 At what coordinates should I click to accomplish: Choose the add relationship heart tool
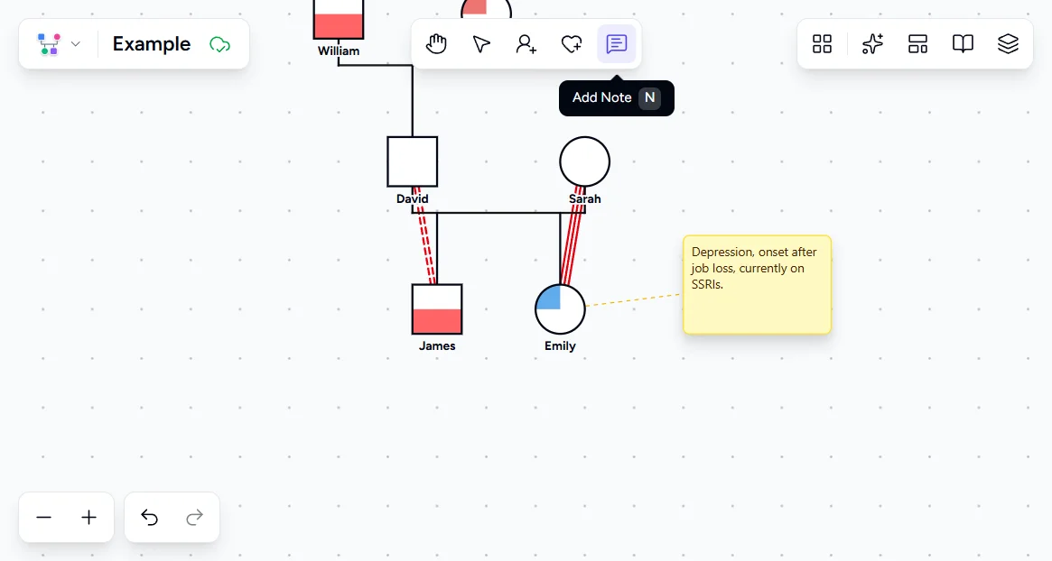pyautogui.click(x=571, y=44)
